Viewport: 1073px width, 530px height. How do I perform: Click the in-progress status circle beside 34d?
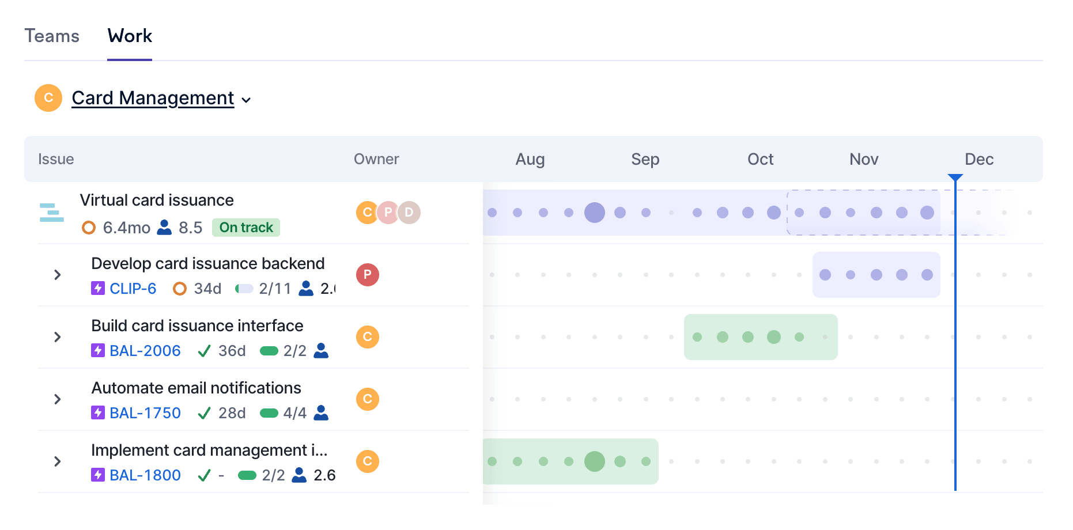point(180,289)
